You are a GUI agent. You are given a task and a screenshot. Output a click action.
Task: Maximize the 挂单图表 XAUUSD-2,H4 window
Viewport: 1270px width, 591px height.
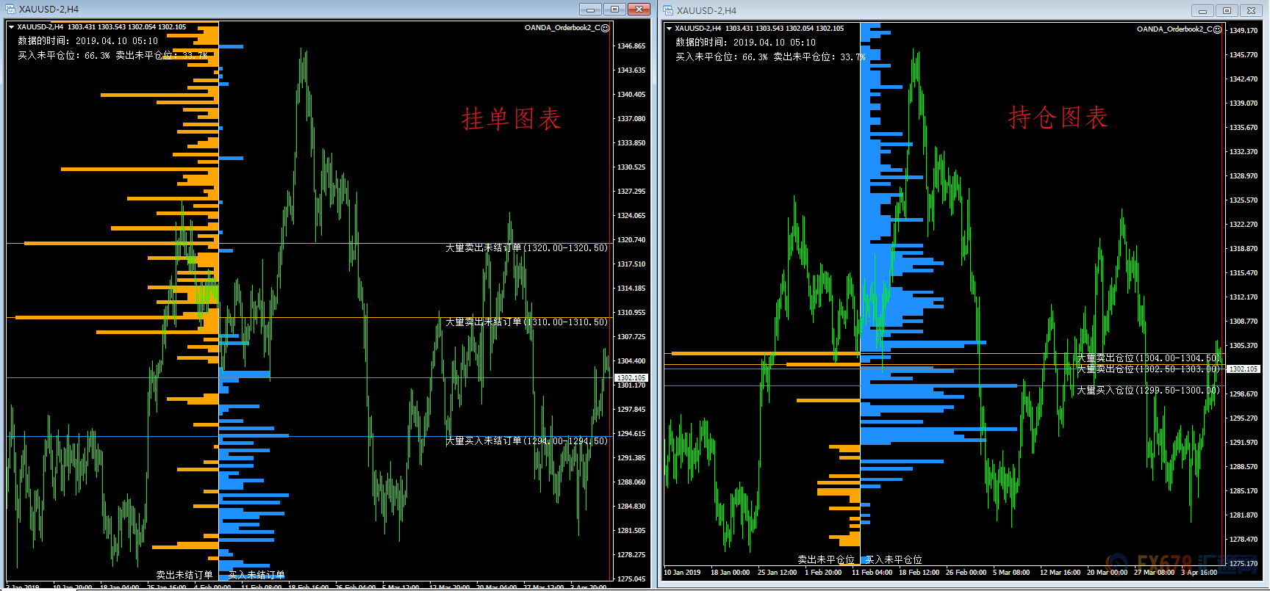pyautogui.click(x=614, y=10)
